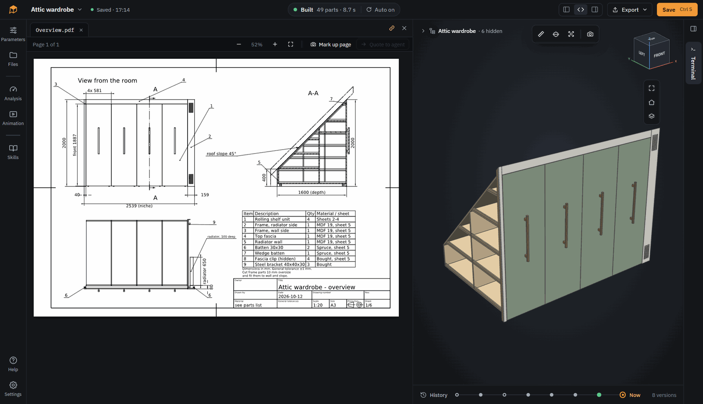The image size is (703, 404).
Task: Click Page 1 of 1 indicator
Action: pos(46,45)
